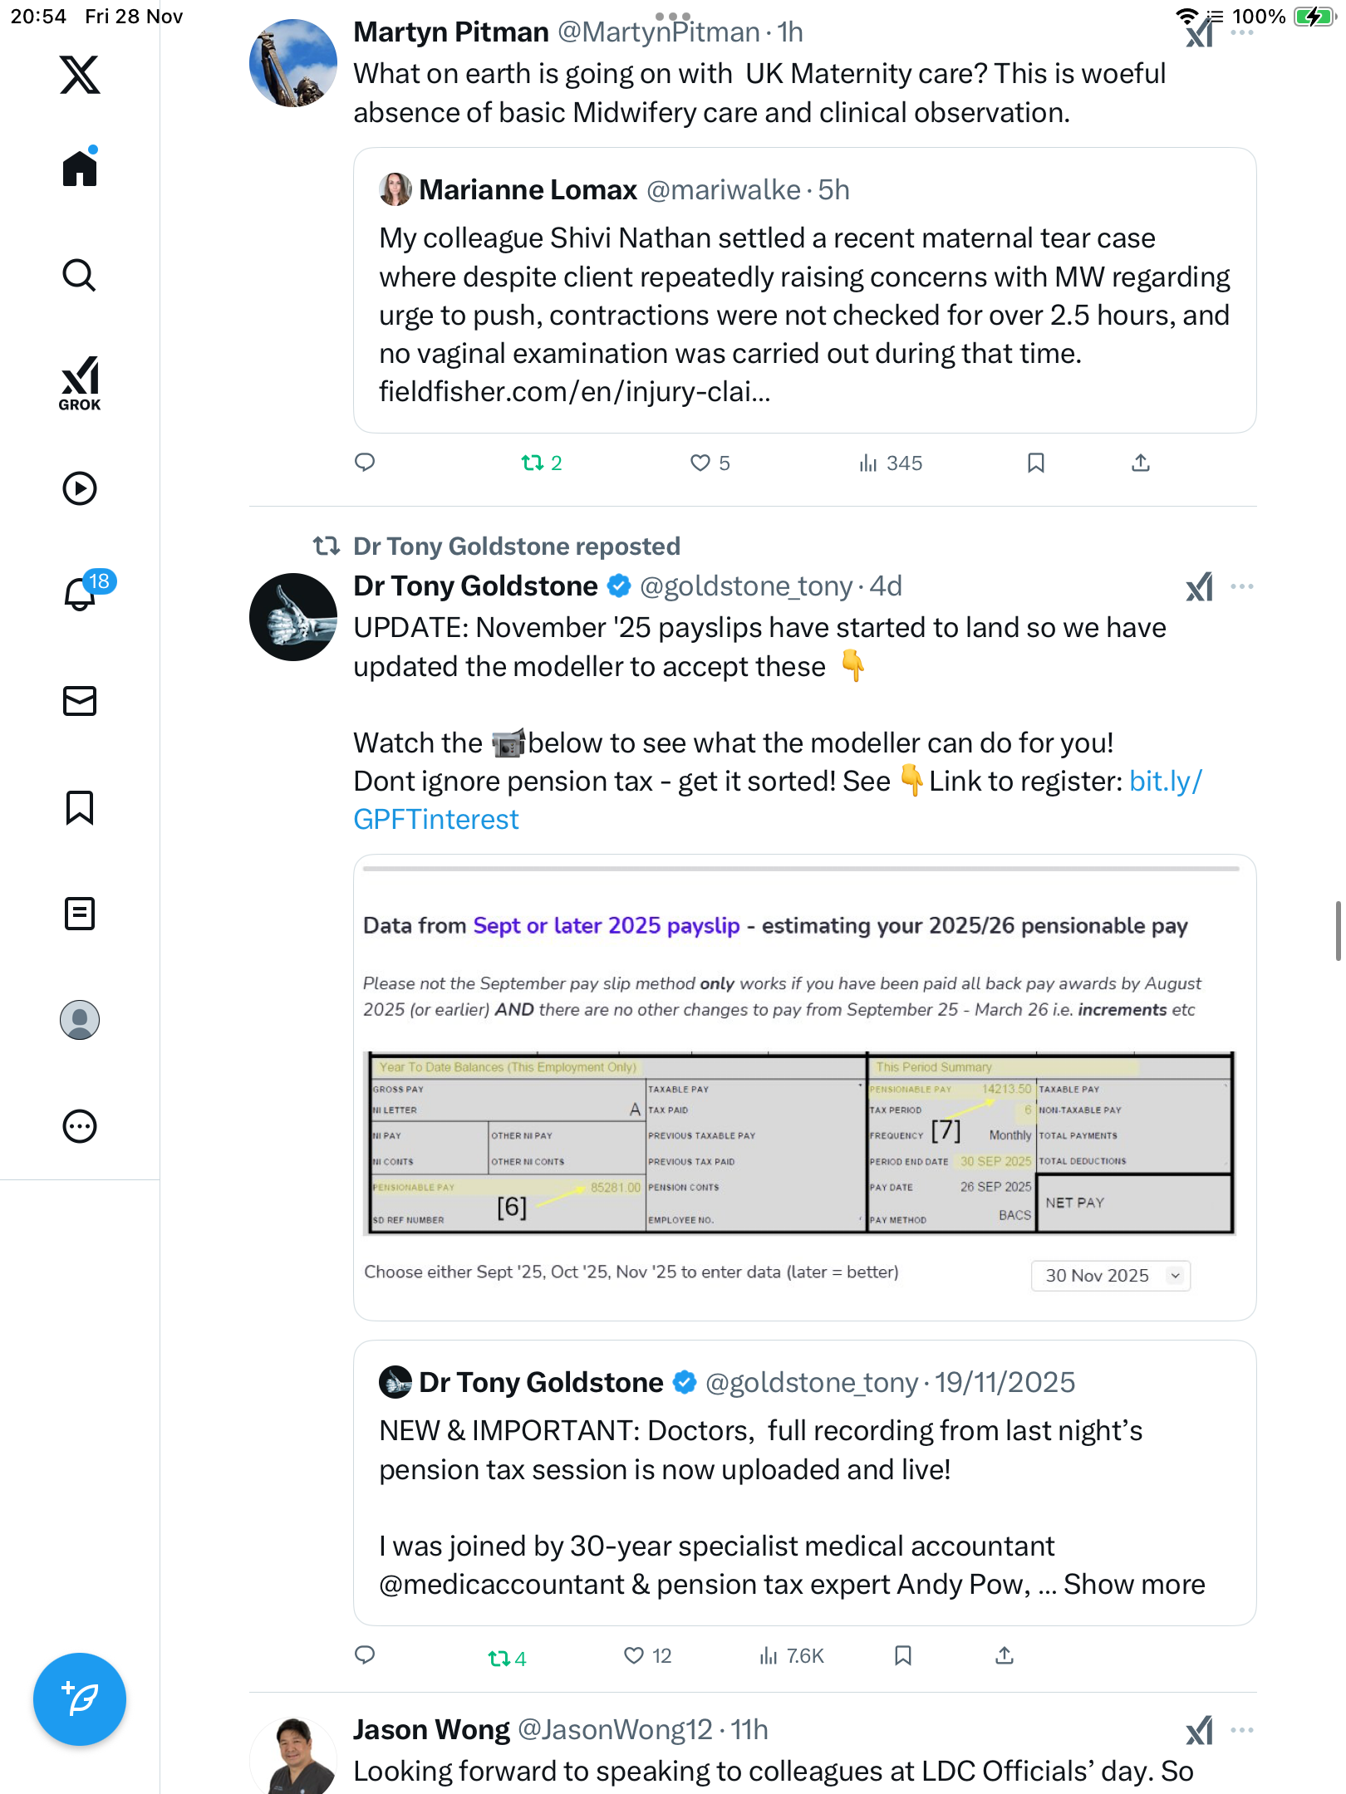Open the Search page from sidebar
This screenshot has width=1346, height=1794.
tap(80, 275)
